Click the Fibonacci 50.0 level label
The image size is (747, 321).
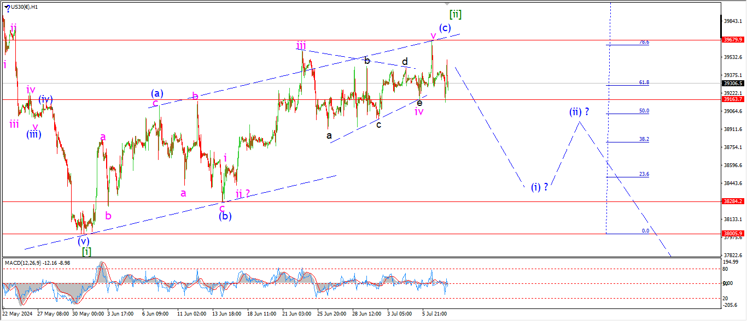coord(644,111)
